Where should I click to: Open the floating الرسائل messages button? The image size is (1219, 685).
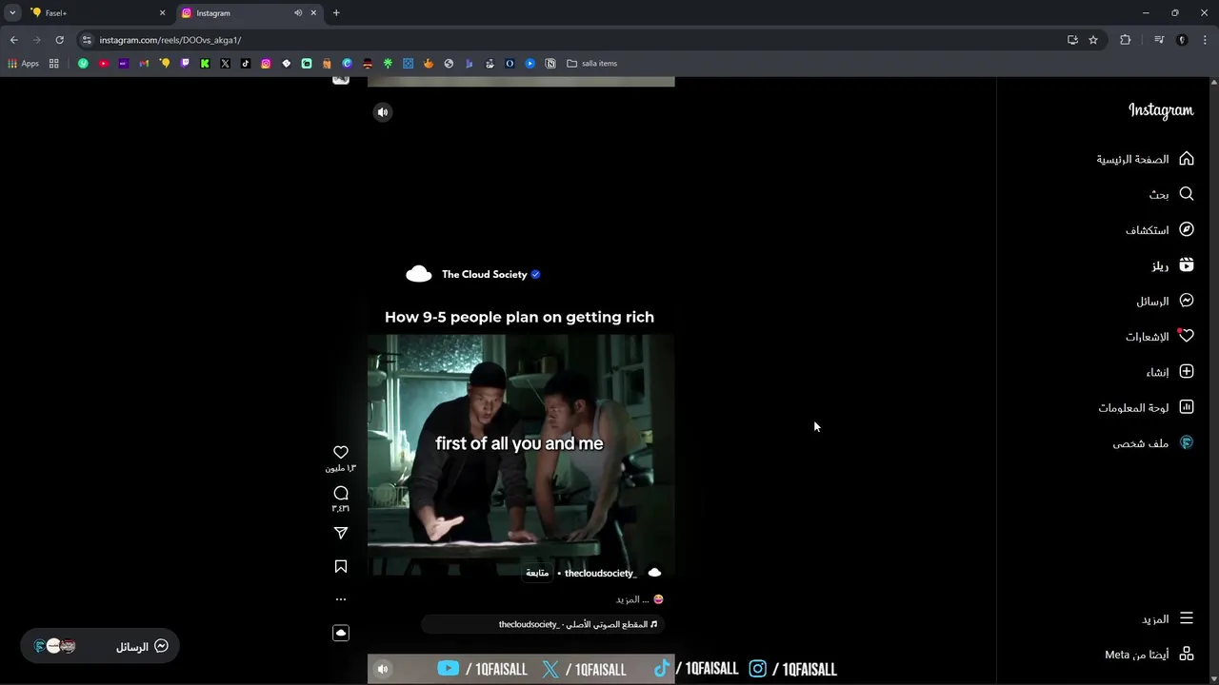pos(101,646)
